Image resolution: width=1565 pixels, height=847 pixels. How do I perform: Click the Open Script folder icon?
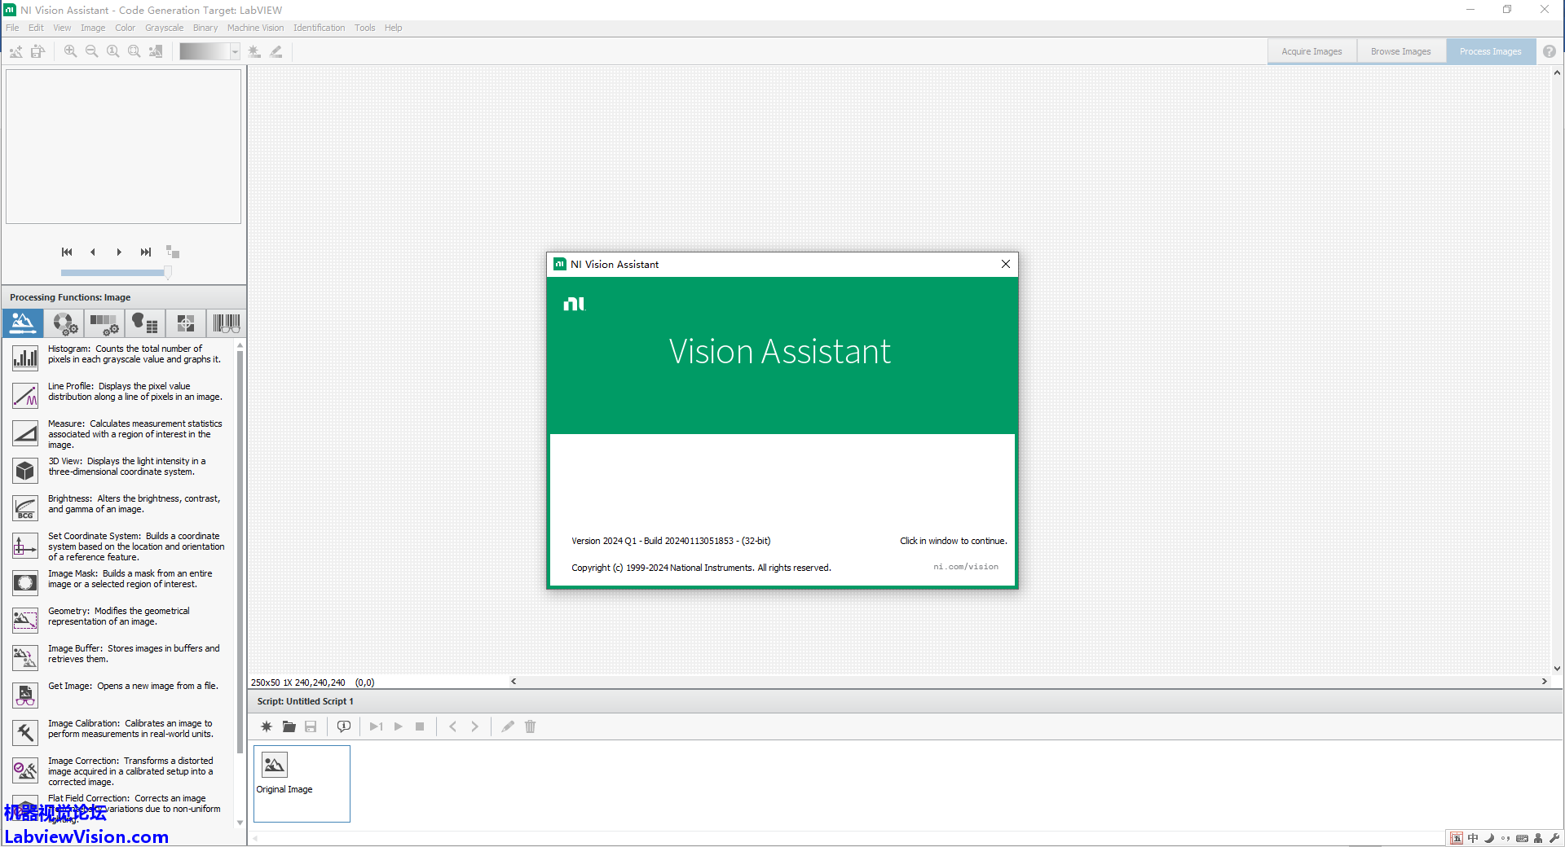[289, 726]
